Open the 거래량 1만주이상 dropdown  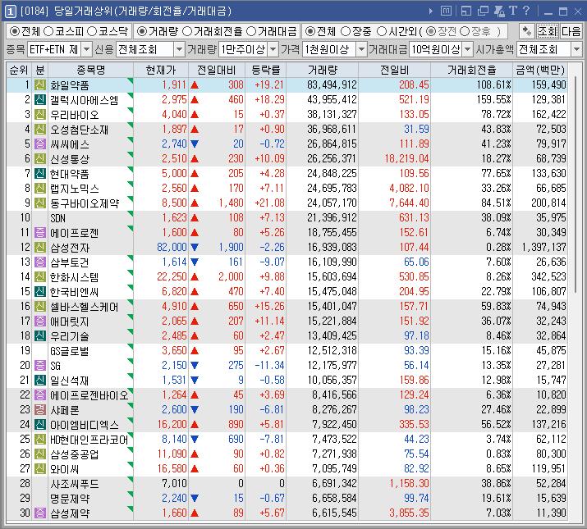(x=273, y=49)
